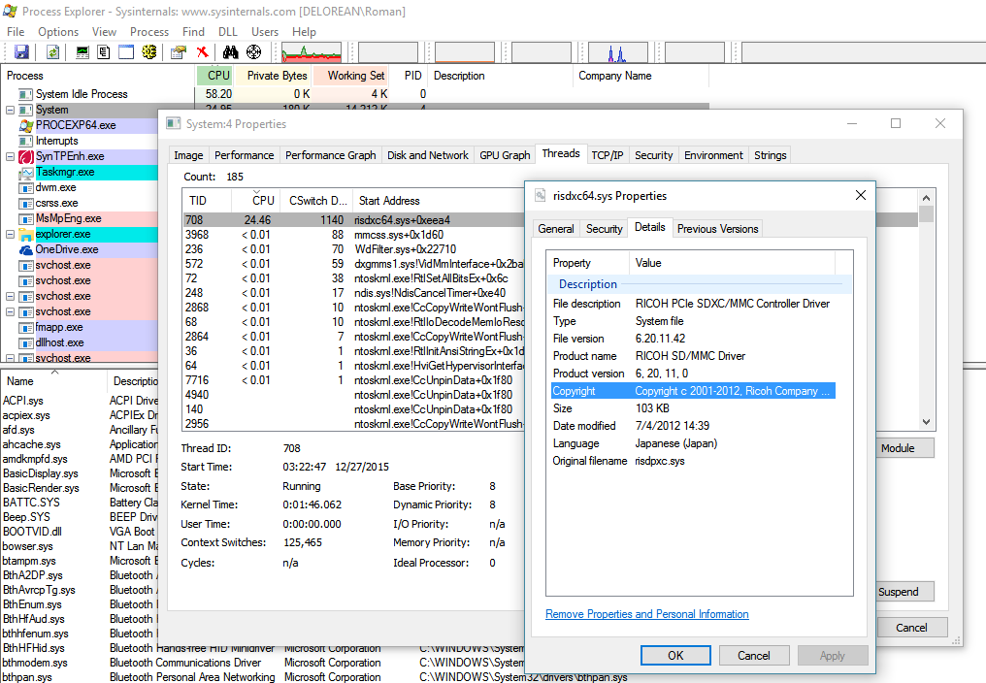The image size is (986, 683).
Task: Collapse the System process tree node
Action: click(x=10, y=110)
